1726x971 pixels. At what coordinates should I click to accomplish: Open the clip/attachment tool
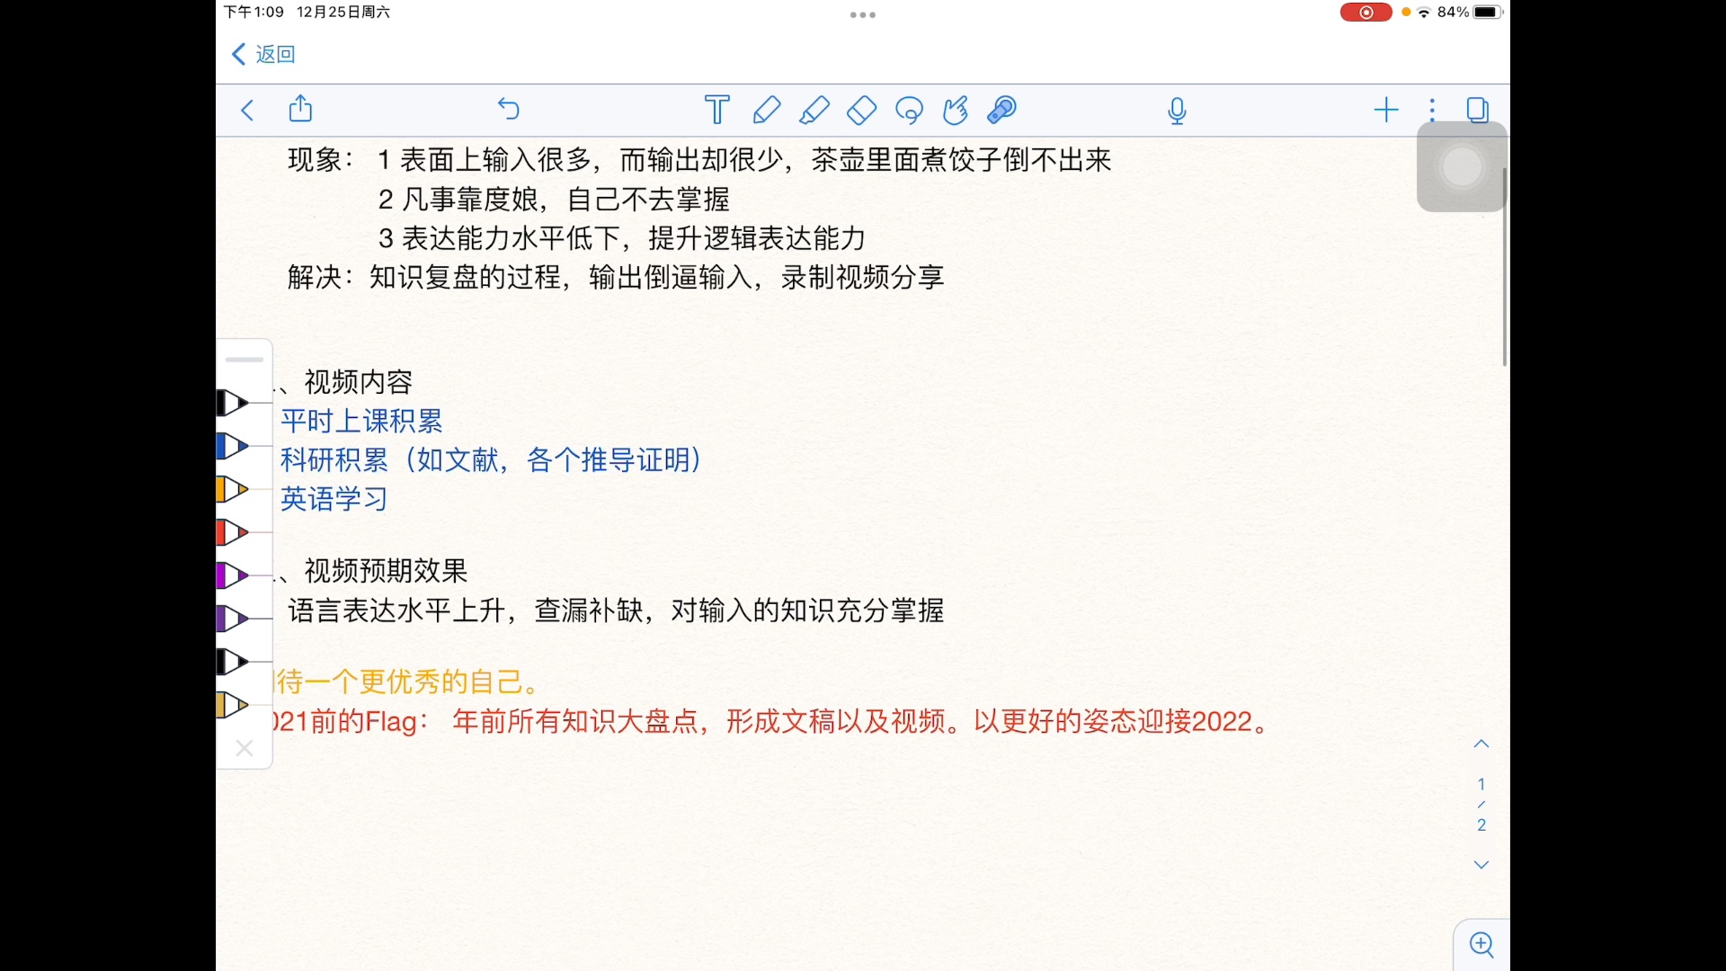click(x=1001, y=110)
